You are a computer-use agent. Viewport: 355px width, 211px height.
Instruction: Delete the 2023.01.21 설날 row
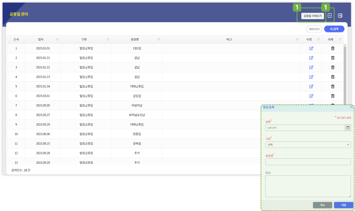coord(333,58)
